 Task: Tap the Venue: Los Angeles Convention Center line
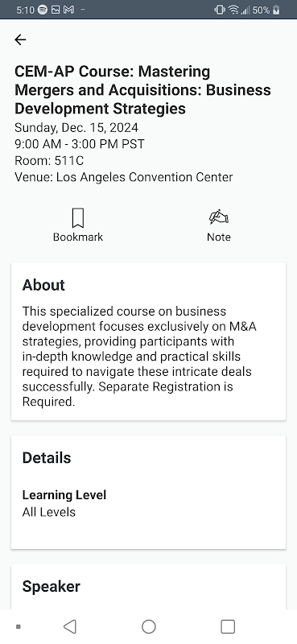(x=124, y=177)
